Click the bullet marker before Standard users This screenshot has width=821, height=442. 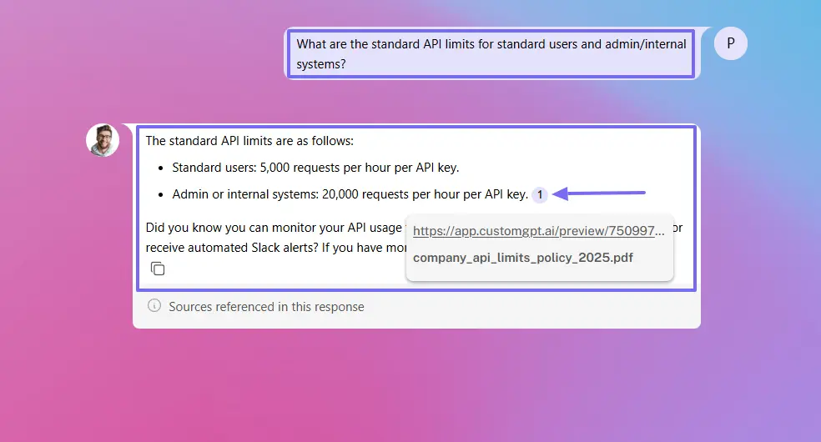(161, 168)
